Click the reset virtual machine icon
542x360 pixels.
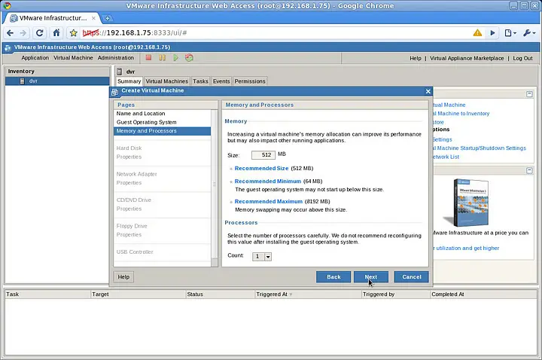[189, 58]
